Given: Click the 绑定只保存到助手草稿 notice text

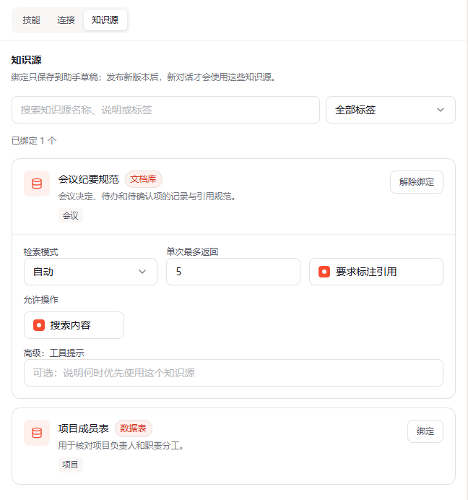Looking at the screenshot, I should click(x=143, y=77).
